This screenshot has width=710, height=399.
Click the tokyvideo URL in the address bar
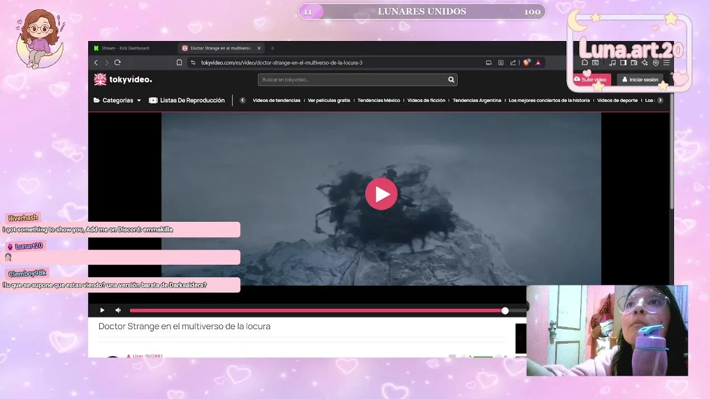(x=281, y=63)
